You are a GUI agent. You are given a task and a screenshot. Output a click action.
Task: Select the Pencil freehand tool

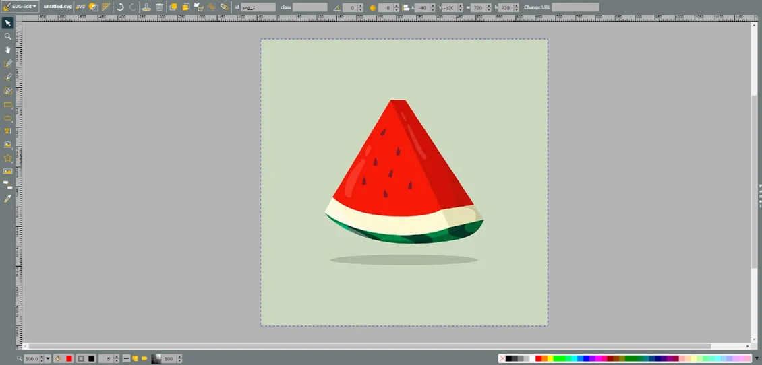click(8, 63)
